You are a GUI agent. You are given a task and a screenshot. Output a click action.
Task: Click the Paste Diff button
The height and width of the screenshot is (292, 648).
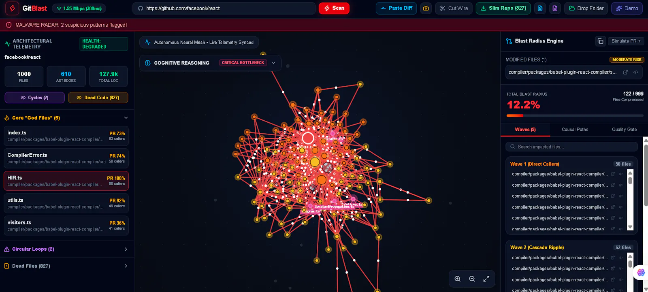coord(396,8)
